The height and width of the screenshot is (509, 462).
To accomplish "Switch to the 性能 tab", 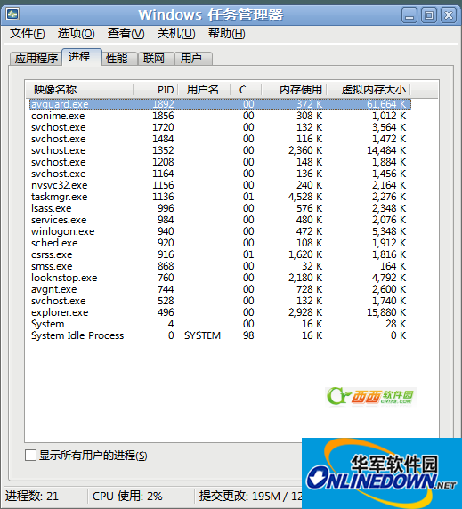I will (119, 59).
